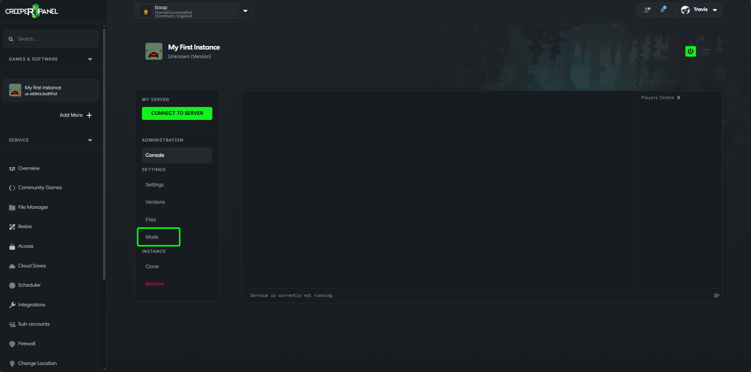Click the search magnifier icon

click(11, 39)
